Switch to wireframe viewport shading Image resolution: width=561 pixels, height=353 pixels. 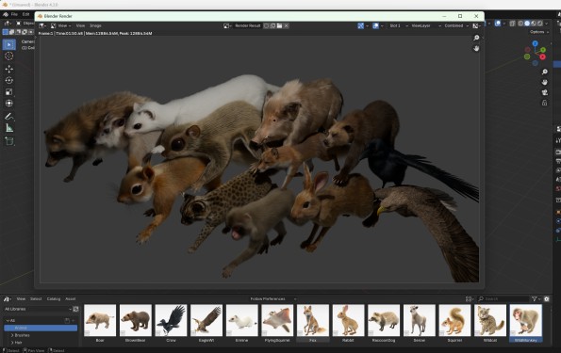point(520,24)
